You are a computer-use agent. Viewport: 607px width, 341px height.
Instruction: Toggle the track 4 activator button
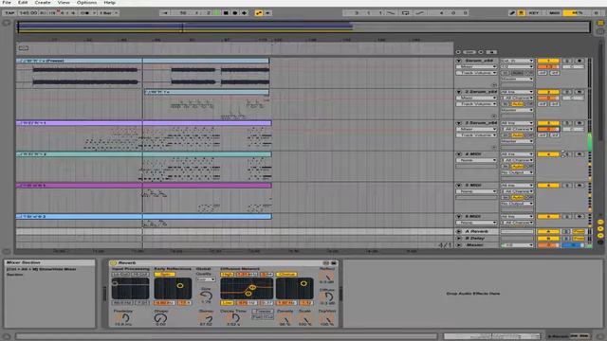[548, 154]
